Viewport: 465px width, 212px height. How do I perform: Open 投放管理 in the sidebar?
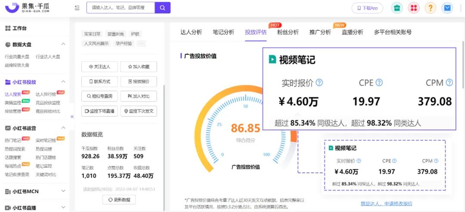[x=13, y=111]
